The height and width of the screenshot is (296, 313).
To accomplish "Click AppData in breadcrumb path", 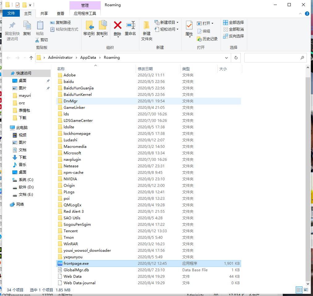I will 88,58.
